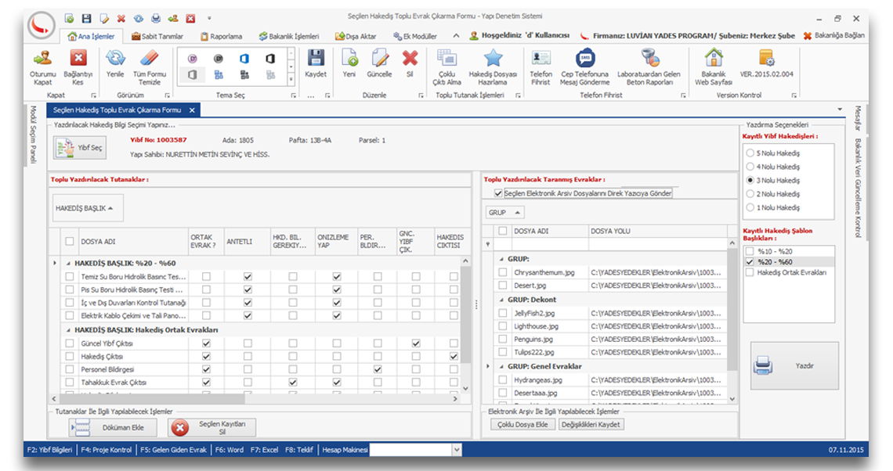The width and height of the screenshot is (893, 471).
Task: Select the 5 Nolu Hakediş radio button
Action: pos(750,153)
